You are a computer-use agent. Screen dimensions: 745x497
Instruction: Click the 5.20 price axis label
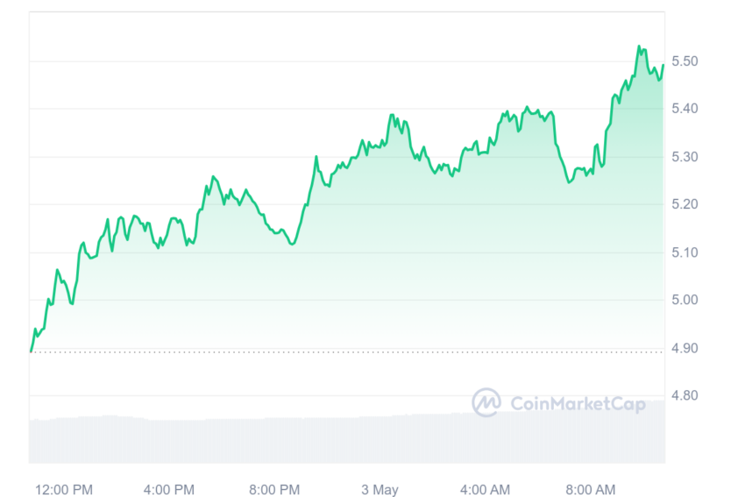click(x=685, y=204)
